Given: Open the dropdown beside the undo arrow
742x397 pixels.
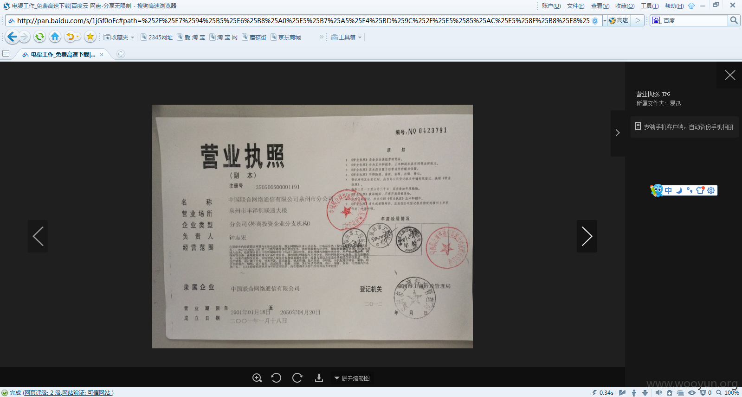Looking at the screenshot, I should pyautogui.click(x=77, y=37).
